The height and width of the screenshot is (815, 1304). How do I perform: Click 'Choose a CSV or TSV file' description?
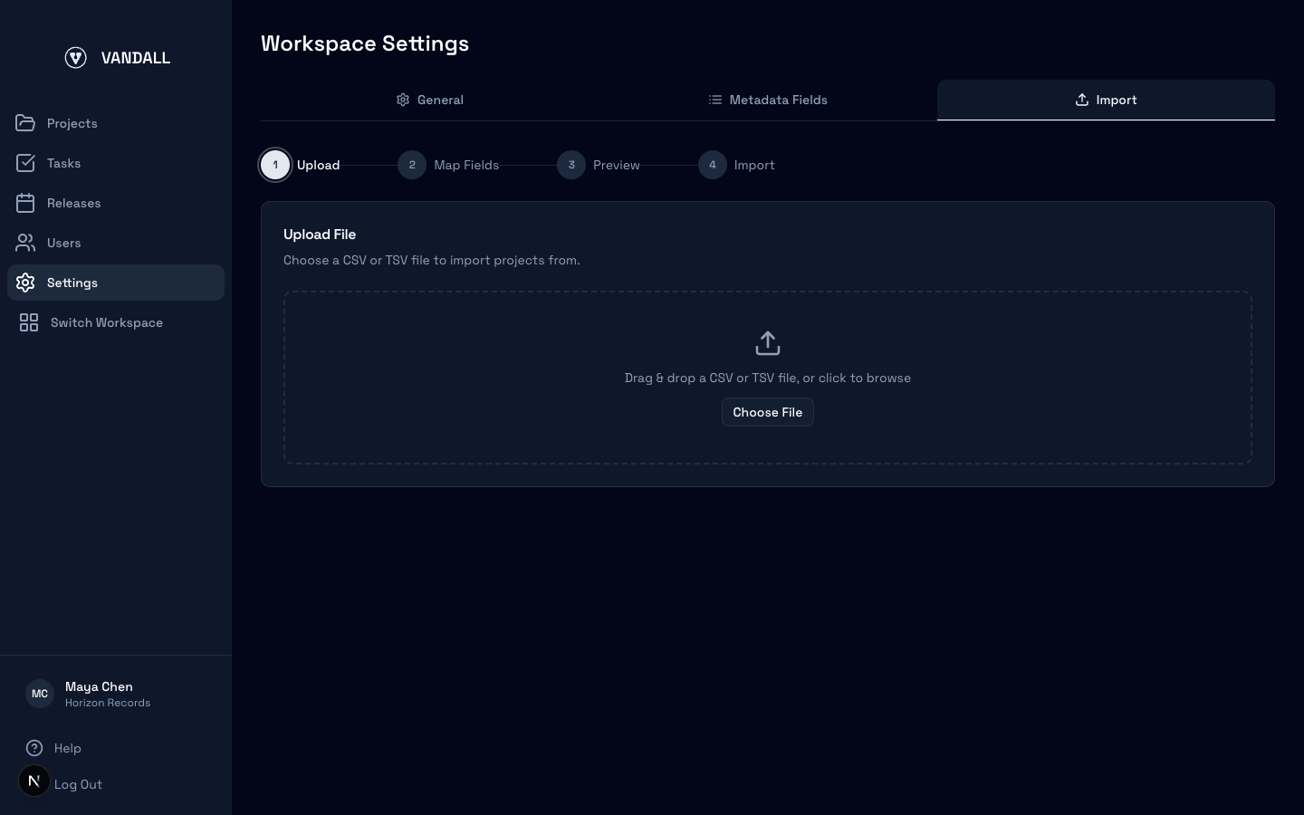[x=432, y=260]
